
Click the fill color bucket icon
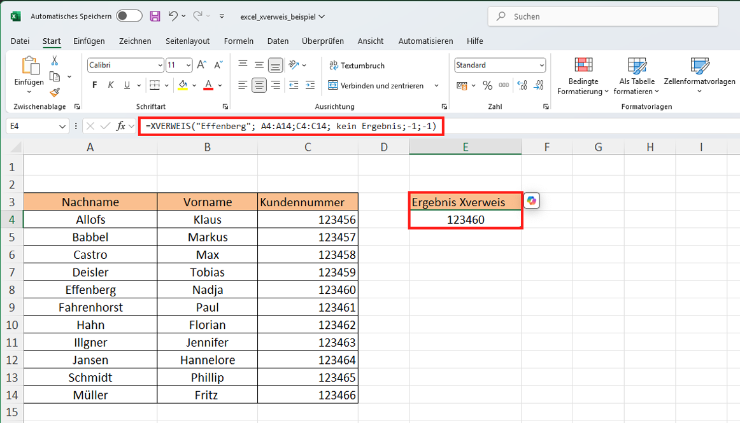[x=183, y=85]
